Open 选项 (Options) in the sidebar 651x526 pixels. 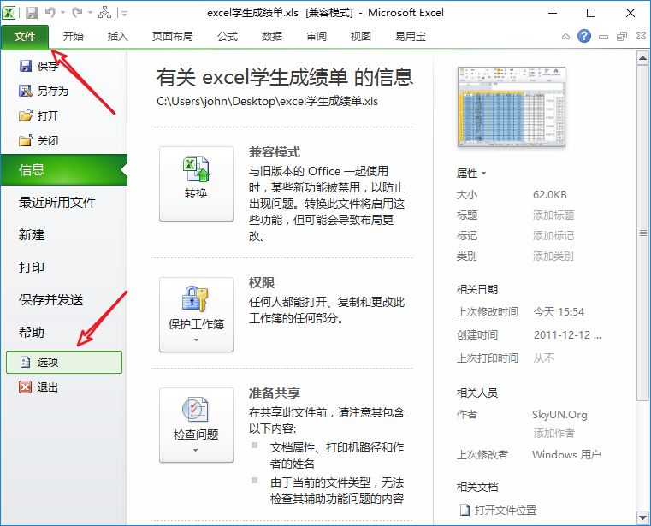64,362
